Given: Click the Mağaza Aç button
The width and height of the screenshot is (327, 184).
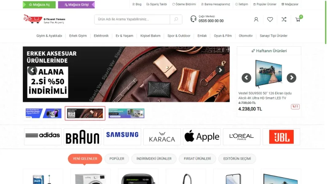Looking at the screenshot, I should tap(39, 5).
